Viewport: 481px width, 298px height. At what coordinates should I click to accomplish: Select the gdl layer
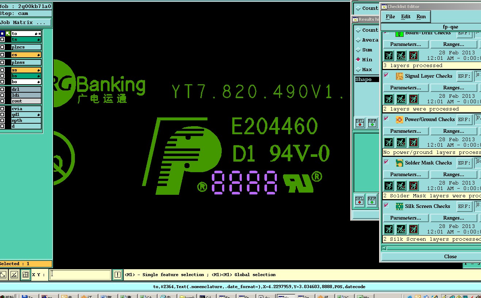point(26,115)
